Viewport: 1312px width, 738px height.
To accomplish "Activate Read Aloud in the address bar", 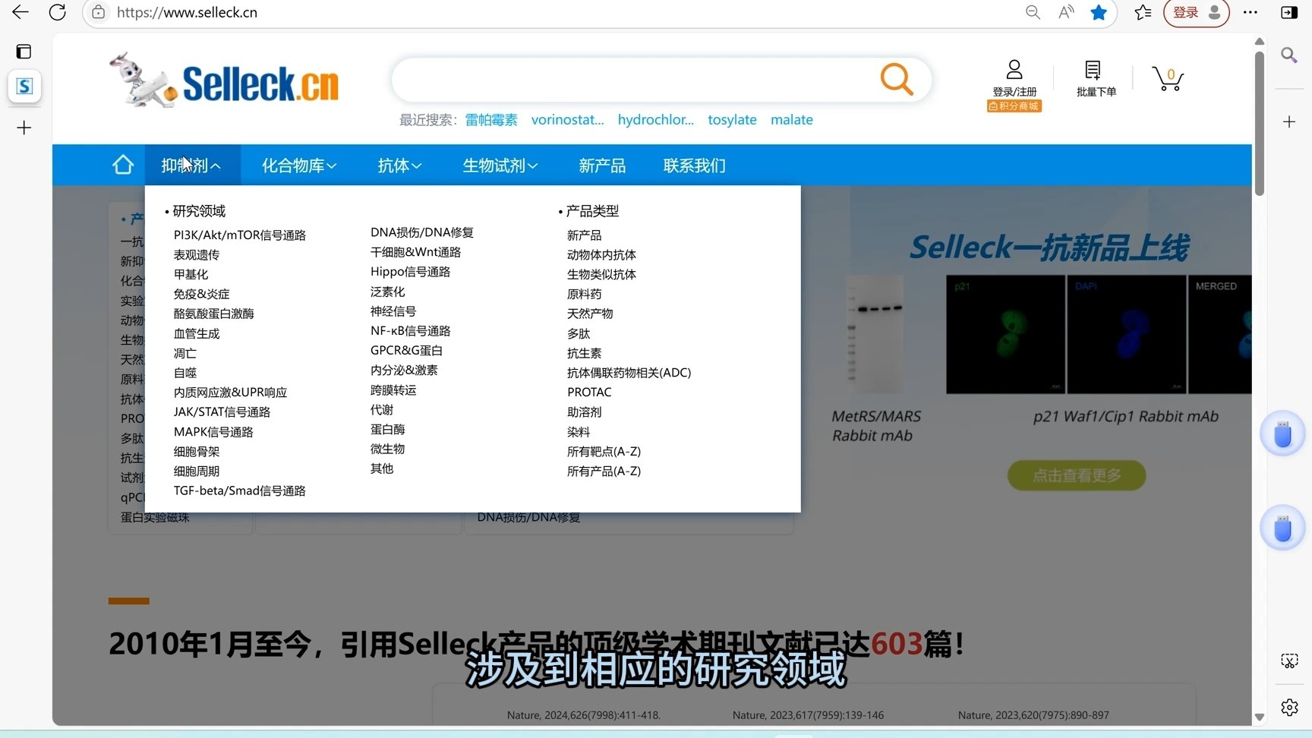I will tap(1066, 12).
